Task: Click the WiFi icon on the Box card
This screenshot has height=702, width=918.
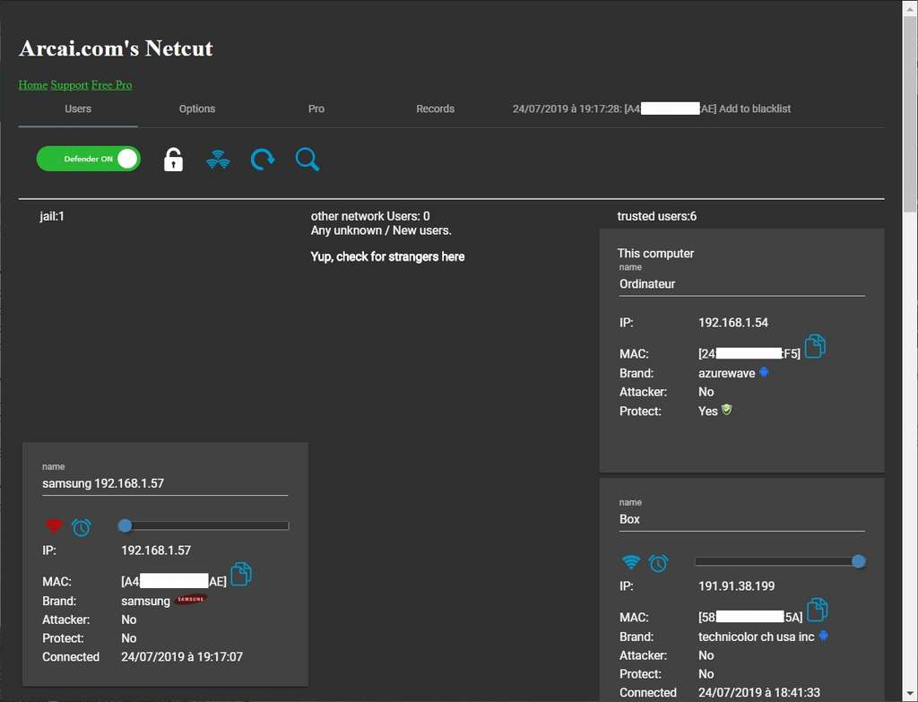Action: [x=632, y=562]
